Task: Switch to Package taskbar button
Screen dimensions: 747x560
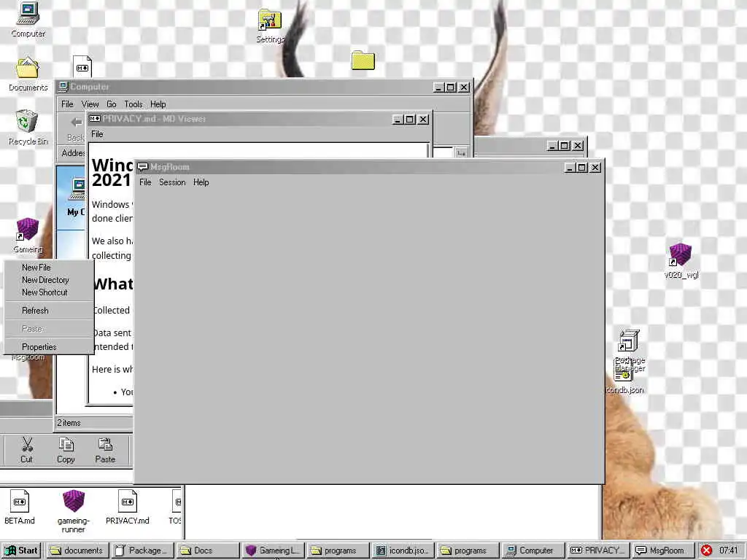Action: pos(142,551)
